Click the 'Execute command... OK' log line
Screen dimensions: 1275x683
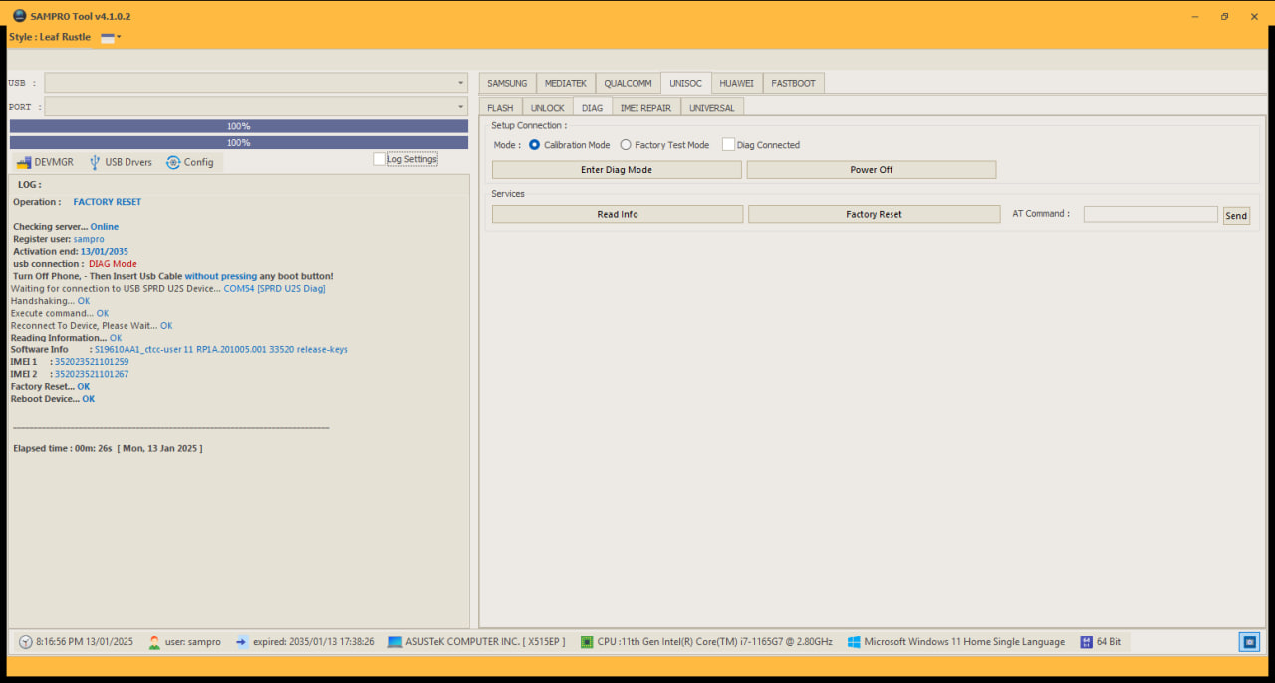[x=60, y=313]
